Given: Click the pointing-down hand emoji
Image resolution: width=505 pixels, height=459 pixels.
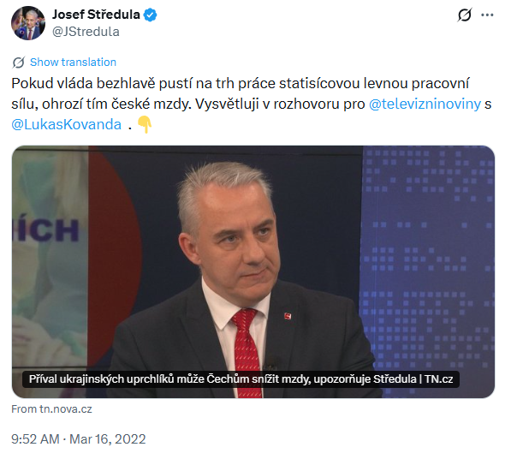Looking at the screenshot, I should tap(145, 124).
